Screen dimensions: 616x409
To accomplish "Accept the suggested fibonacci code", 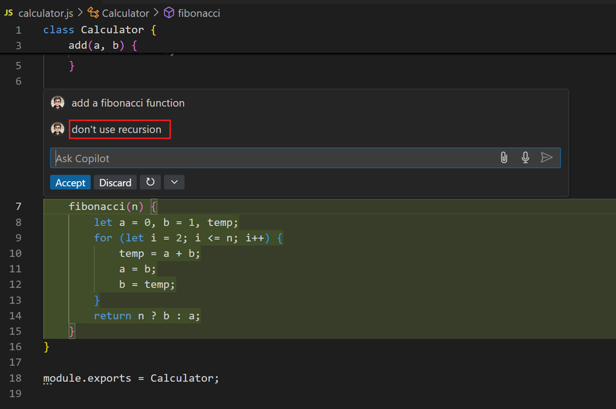I will point(70,182).
